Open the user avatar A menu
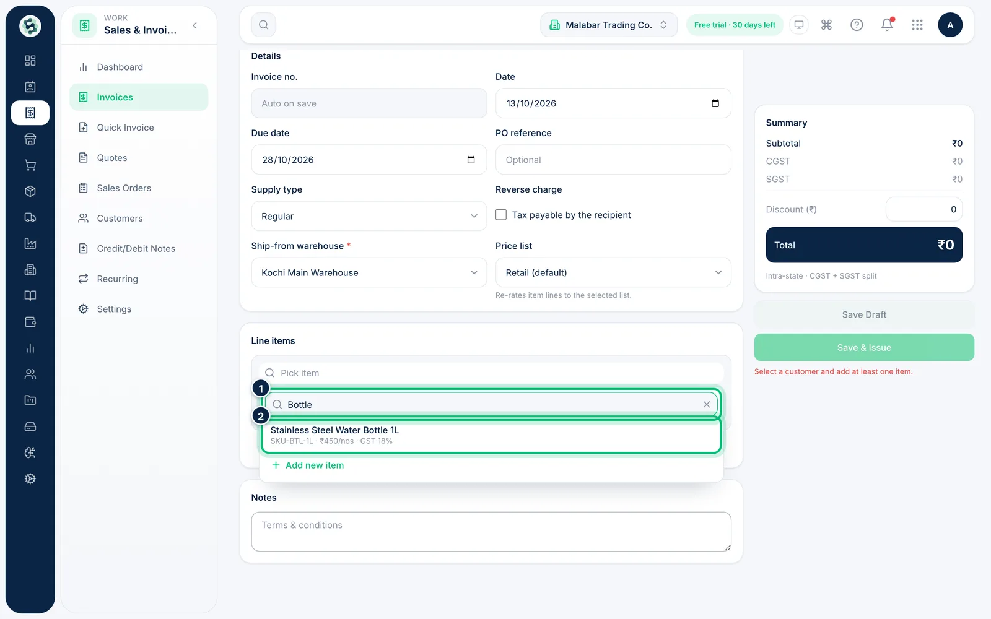 950,25
